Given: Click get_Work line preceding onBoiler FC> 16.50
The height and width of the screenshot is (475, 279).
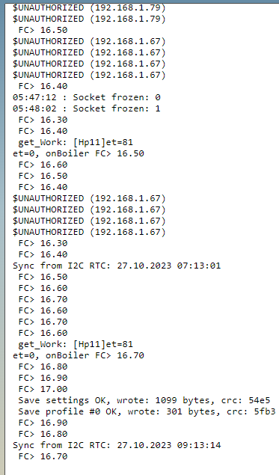Looking at the screenshot, I should [x=76, y=142].
